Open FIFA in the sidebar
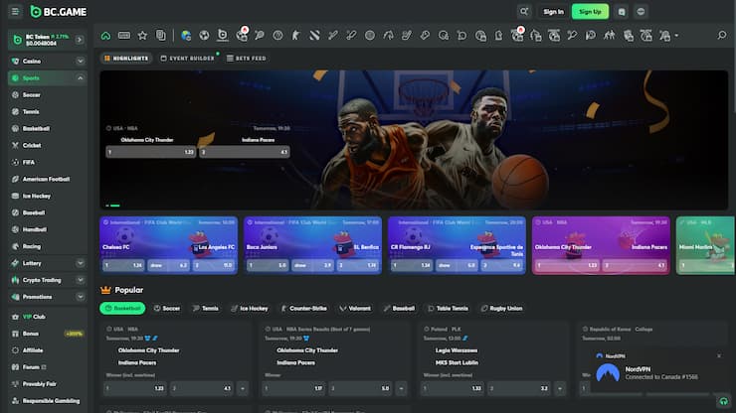Image resolution: width=736 pixels, height=413 pixels. pos(47,163)
